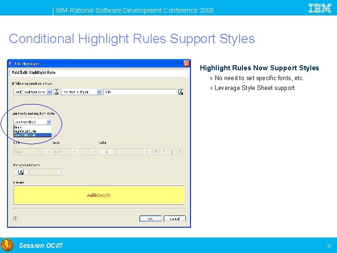Click the conference name header text
Image resolution: width=337 pixels, height=253 pixels.
[x=135, y=10]
